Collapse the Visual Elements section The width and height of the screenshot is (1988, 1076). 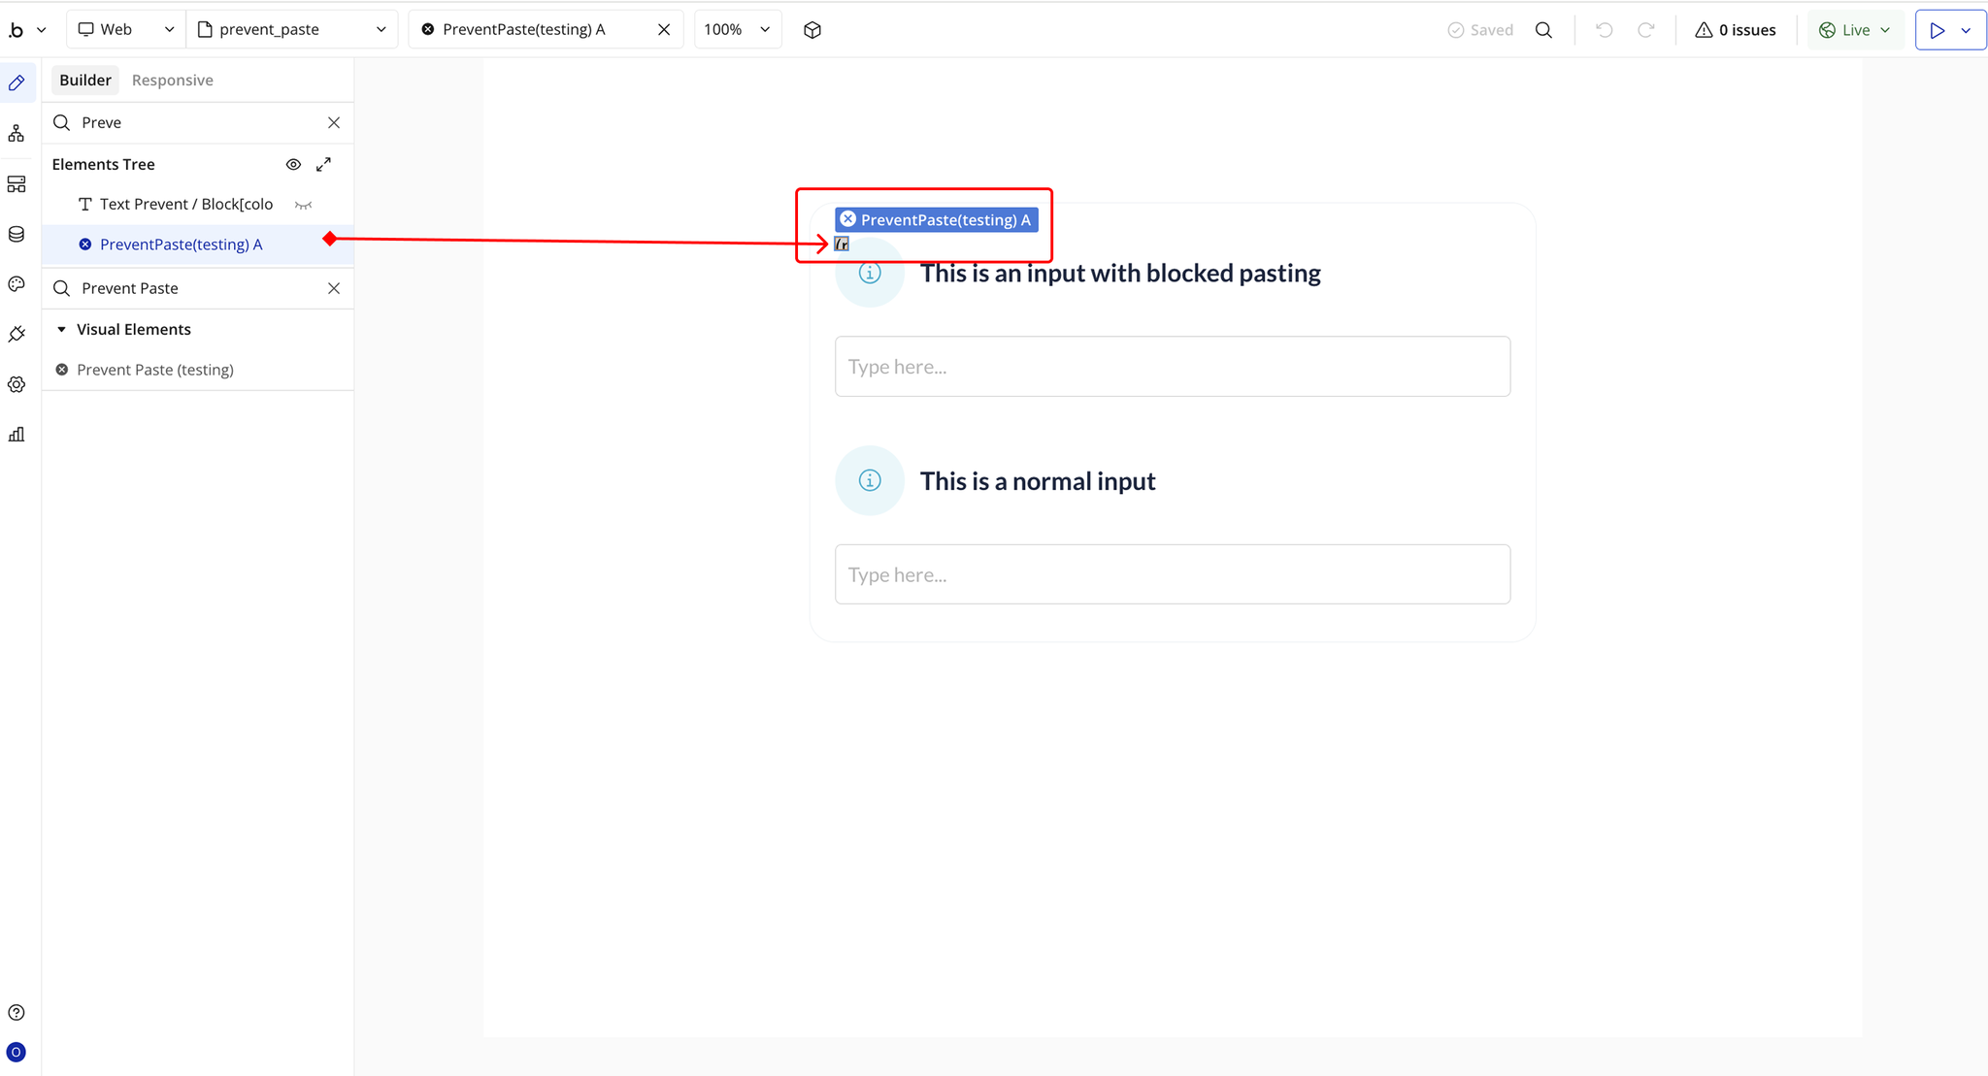click(x=62, y=330)
